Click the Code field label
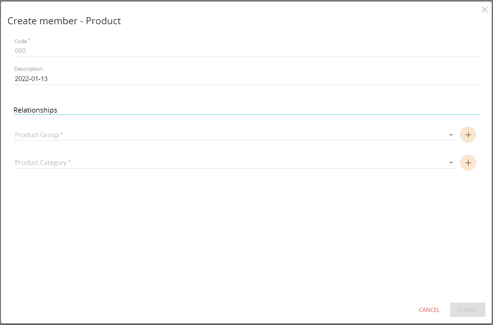Viewport: 493px width, 325px height. point(20,41)
